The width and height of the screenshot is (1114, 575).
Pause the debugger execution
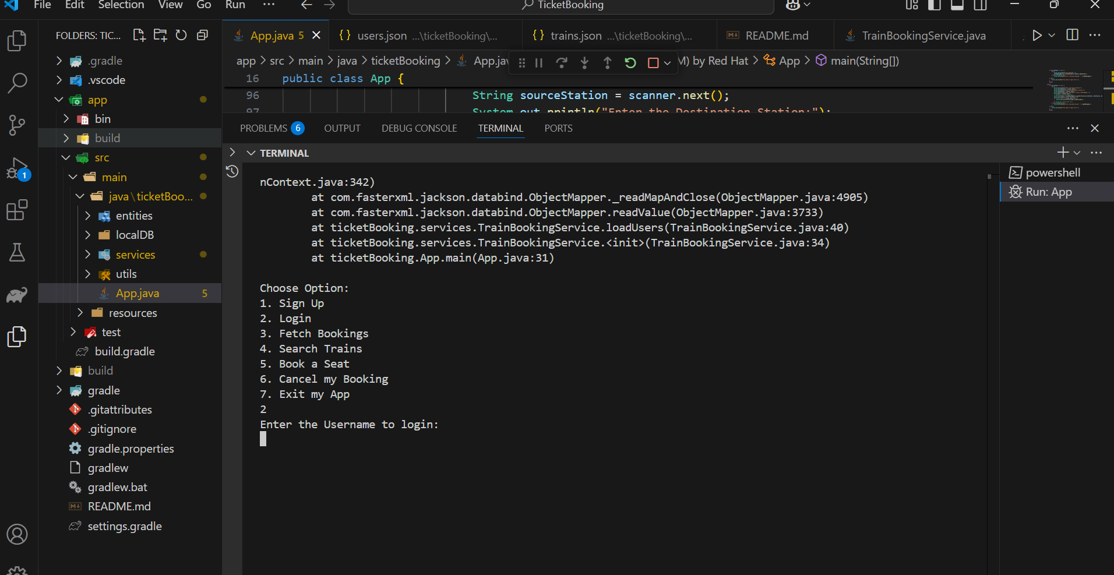pos(539,63)
